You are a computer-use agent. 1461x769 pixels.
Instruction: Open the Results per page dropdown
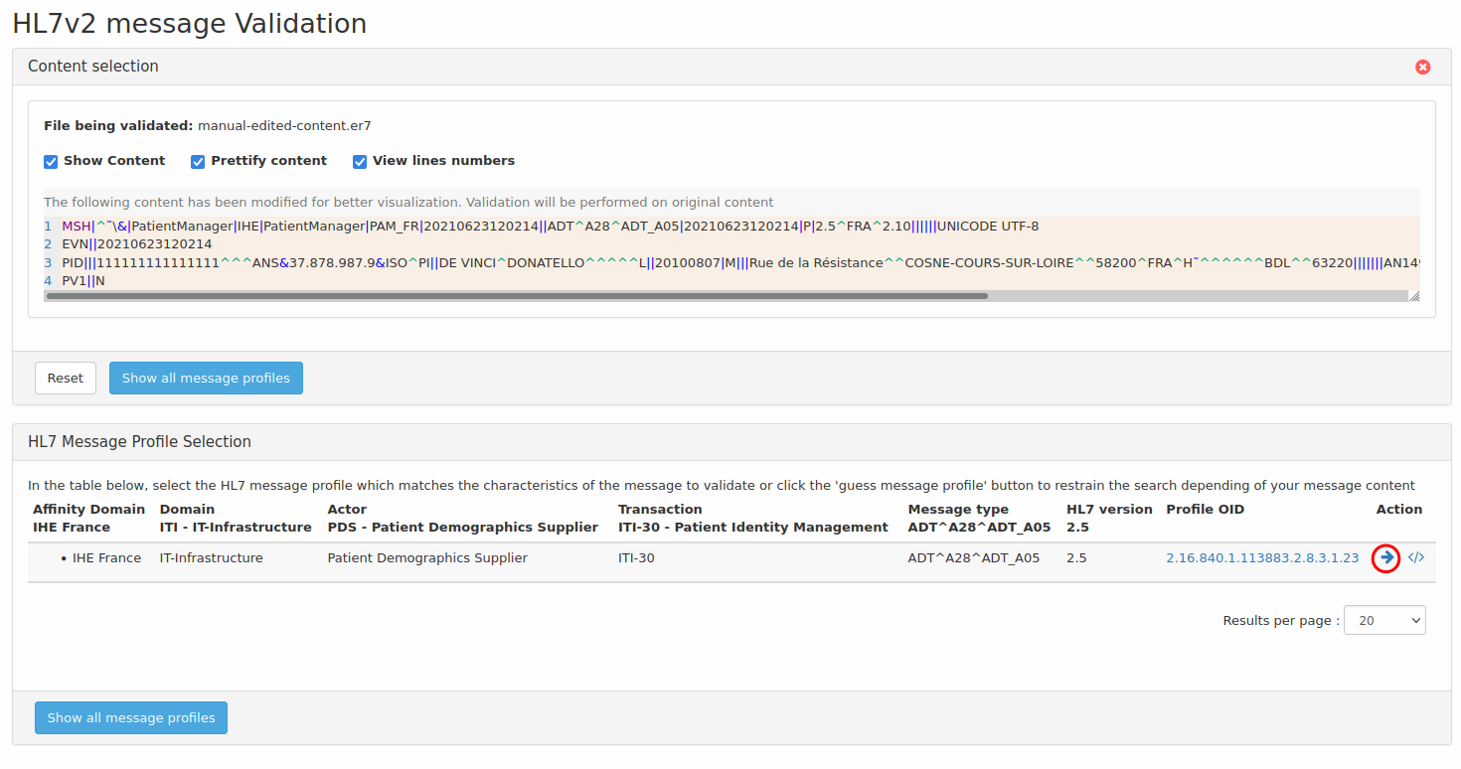(1383, 620)
